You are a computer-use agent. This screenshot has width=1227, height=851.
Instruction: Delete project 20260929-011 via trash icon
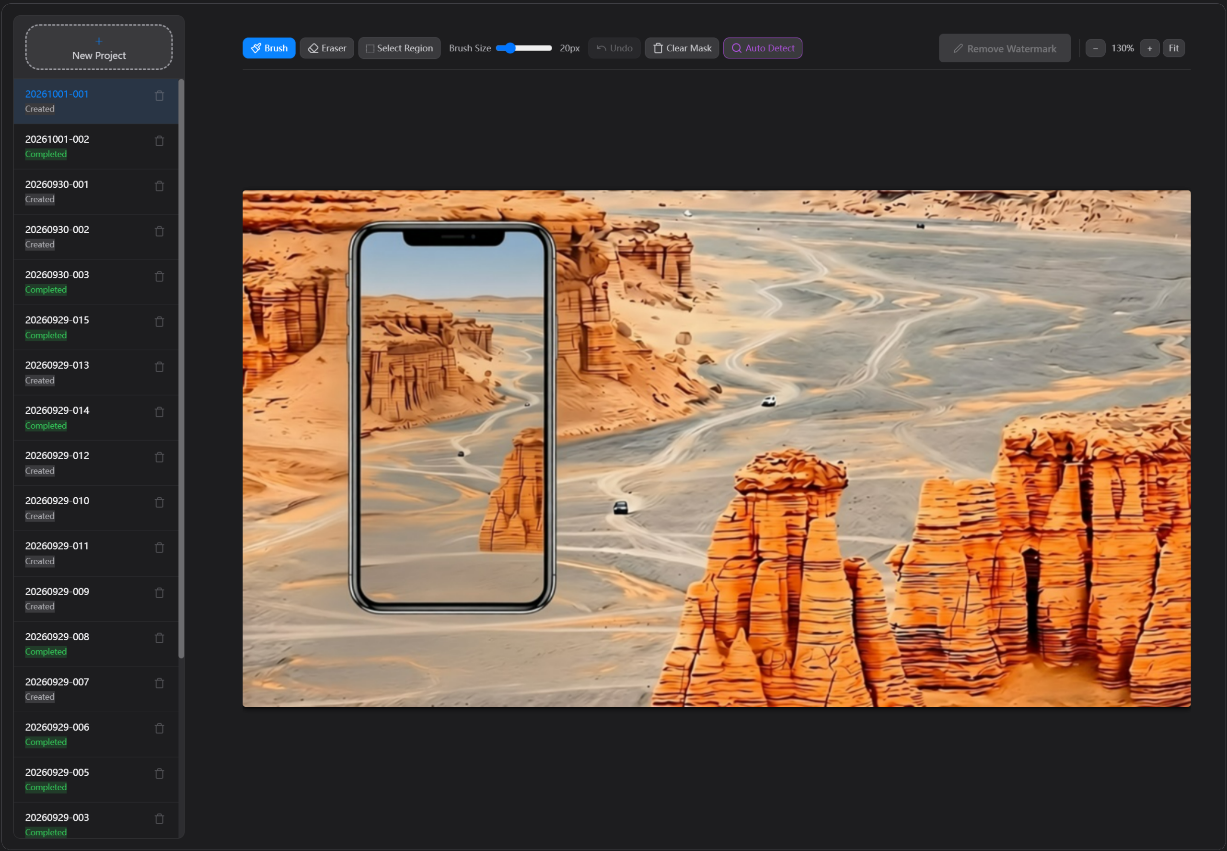click(x=159, y=548)
